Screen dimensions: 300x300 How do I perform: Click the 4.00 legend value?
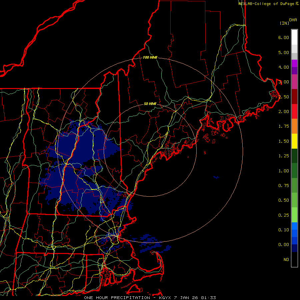(x=284, y=67)
